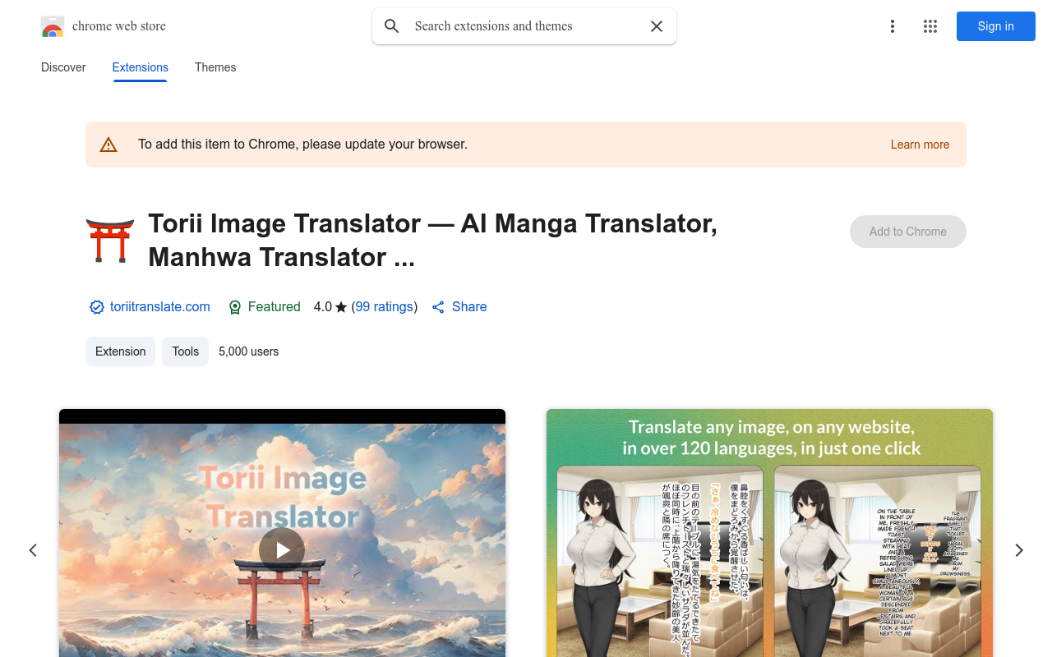
Task: Open the 99 ratings link
Action: (x=385, y=306)
